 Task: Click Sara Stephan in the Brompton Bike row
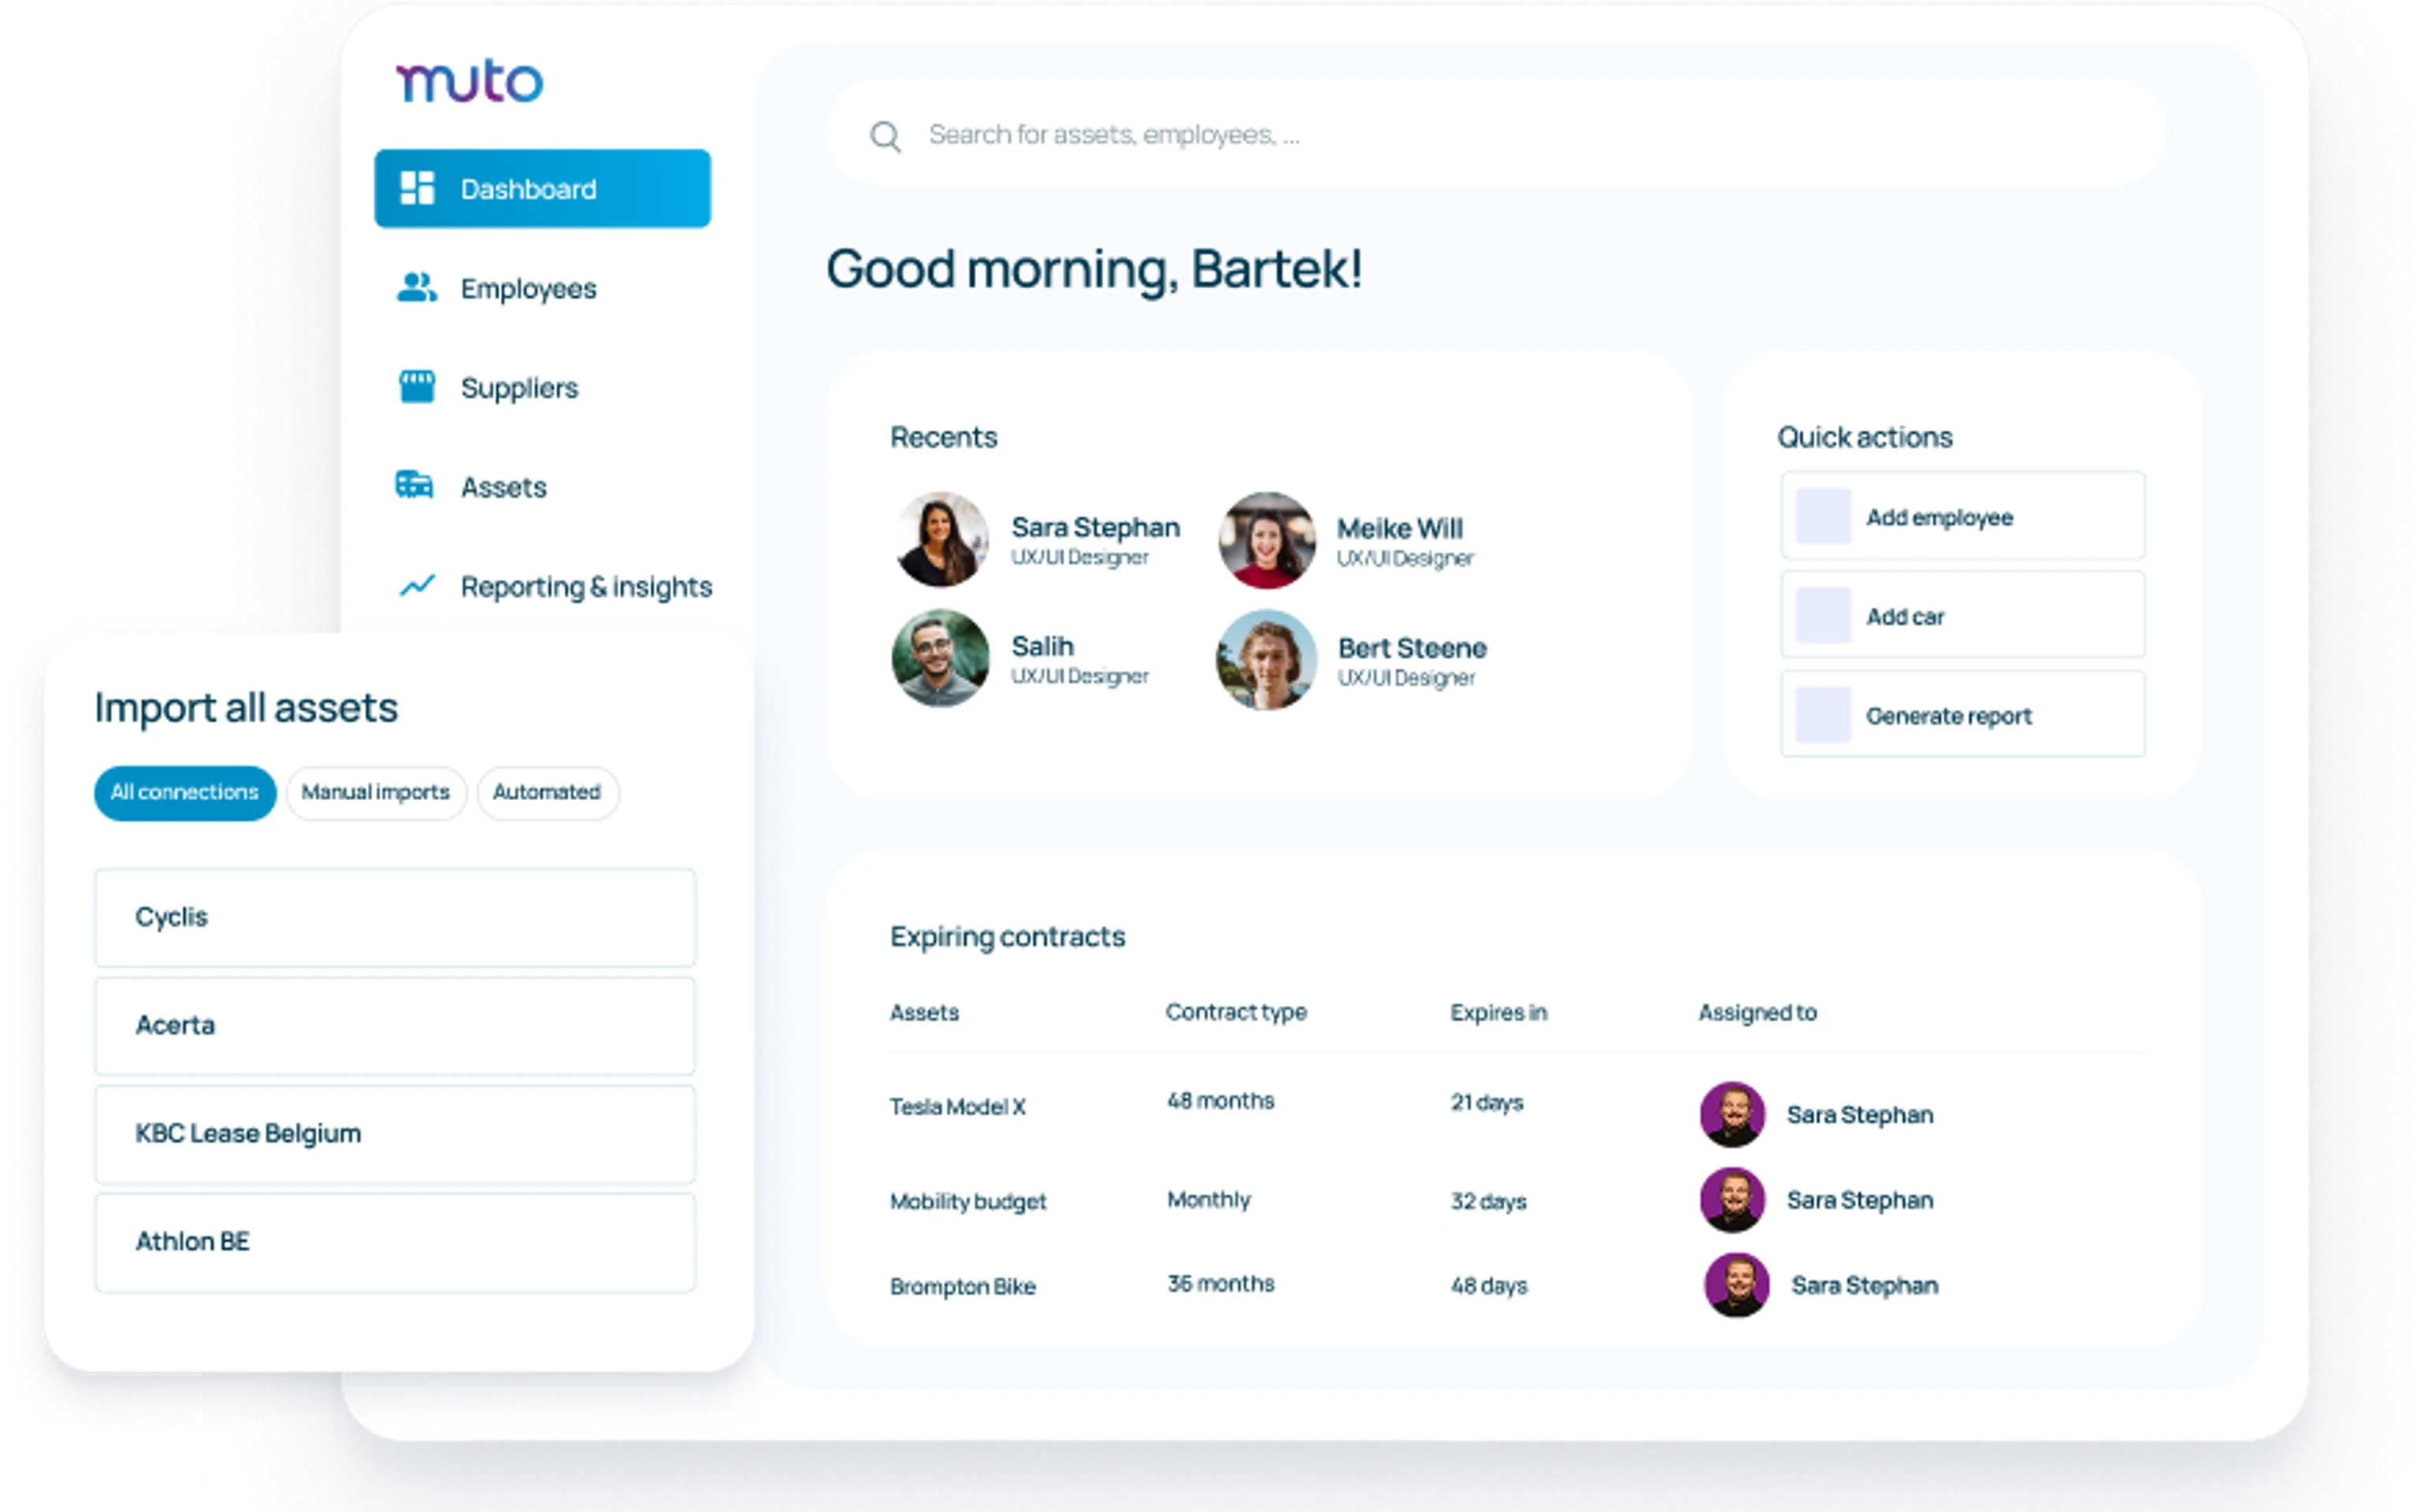pos(1864,1286)
